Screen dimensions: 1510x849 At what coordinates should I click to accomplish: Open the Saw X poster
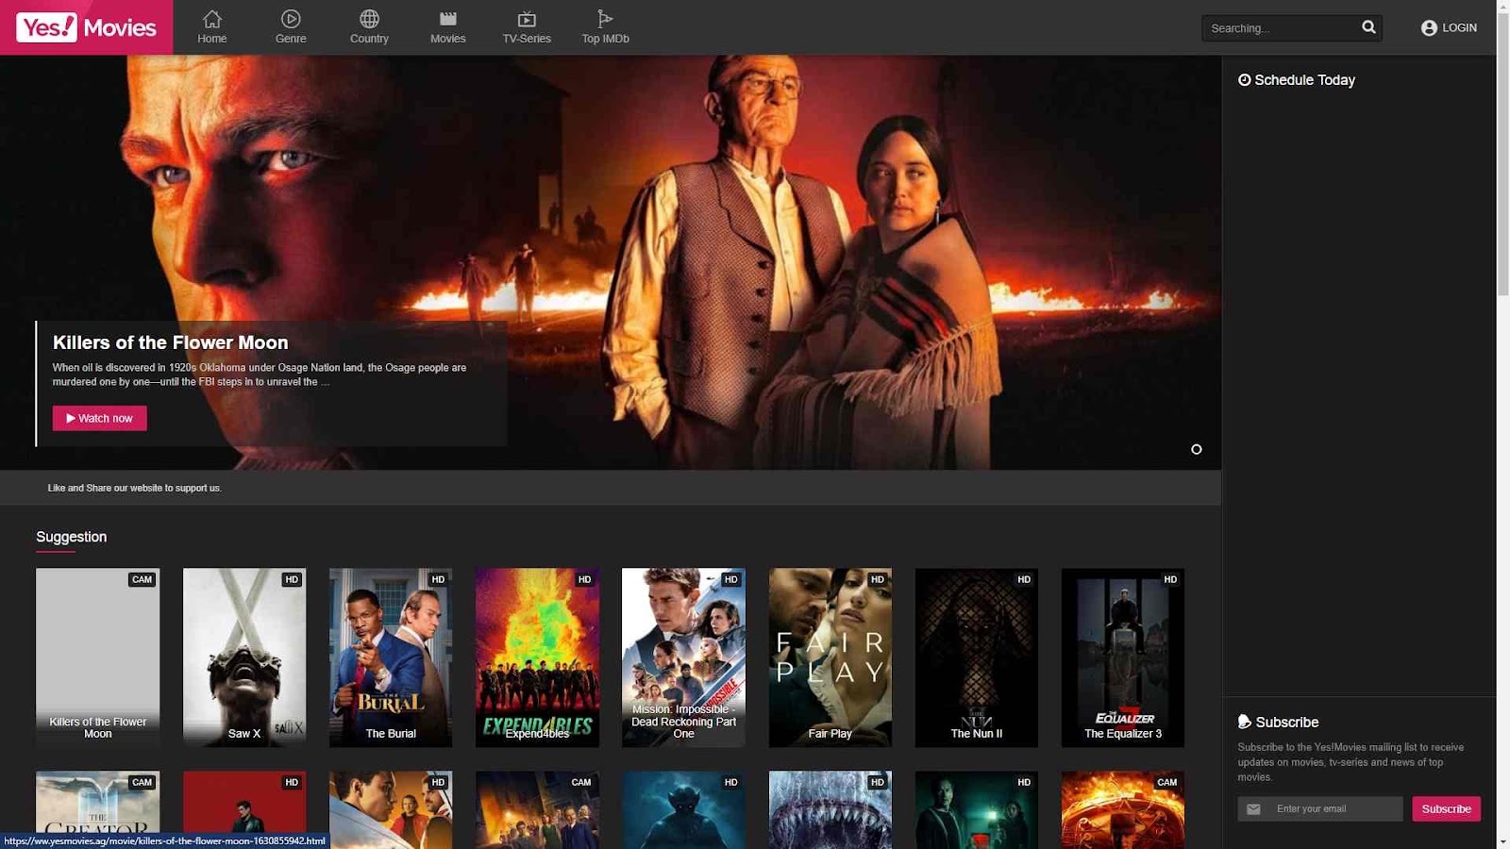(244, 657)
